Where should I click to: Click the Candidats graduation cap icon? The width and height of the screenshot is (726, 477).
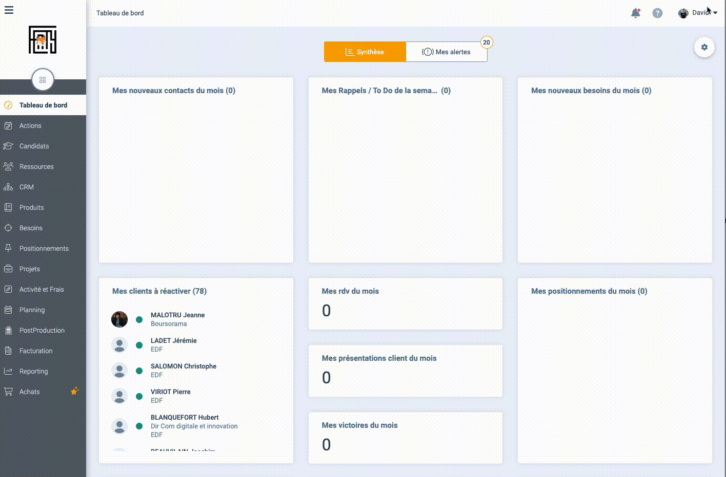pos(8,146)
